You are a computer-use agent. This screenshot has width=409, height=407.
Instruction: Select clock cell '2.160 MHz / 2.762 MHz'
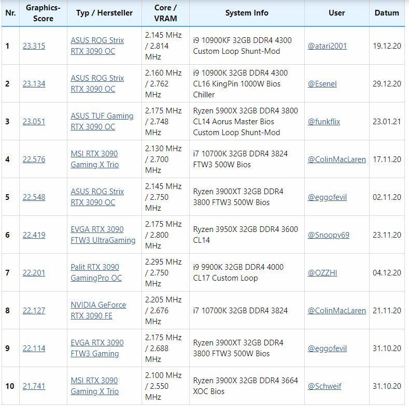click(x=165, y=84)
